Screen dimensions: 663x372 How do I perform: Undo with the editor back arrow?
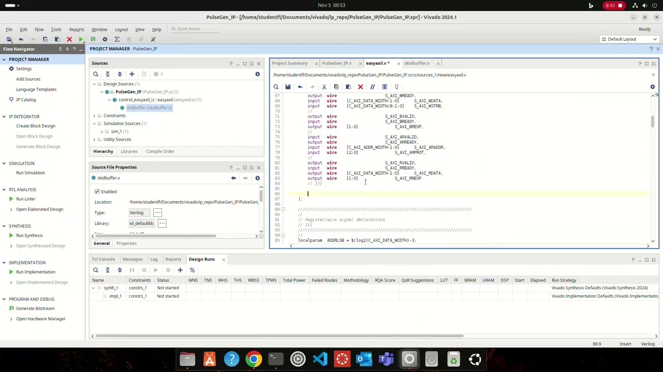(300, 87)
